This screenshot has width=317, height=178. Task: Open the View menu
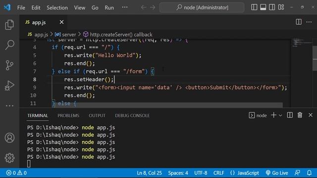pos(79,8)
